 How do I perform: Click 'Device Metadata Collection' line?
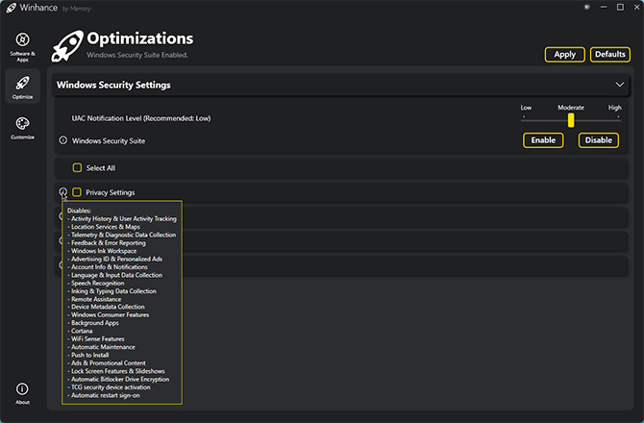108,307
